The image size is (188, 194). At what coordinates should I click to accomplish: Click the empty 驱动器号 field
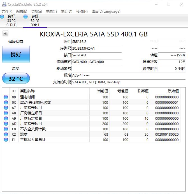pos(97,68)
